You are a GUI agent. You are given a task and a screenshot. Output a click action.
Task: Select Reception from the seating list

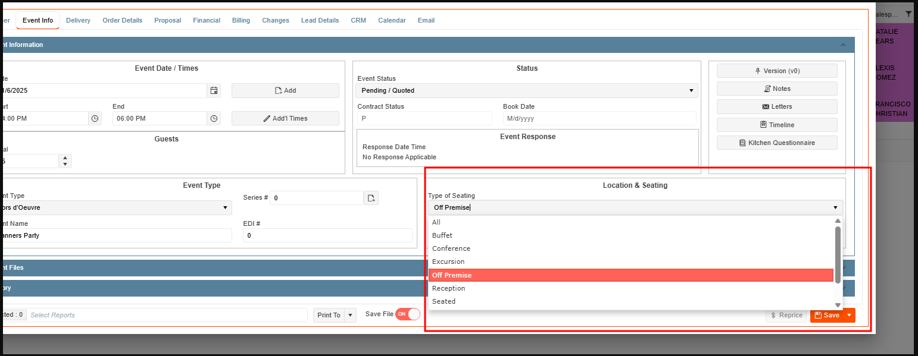pyautogui.click(x=449, y=288)
